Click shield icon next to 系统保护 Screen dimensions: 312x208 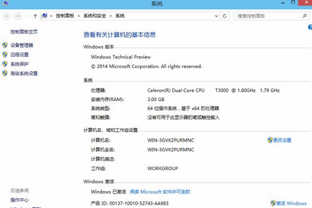[x=5, y=64]
